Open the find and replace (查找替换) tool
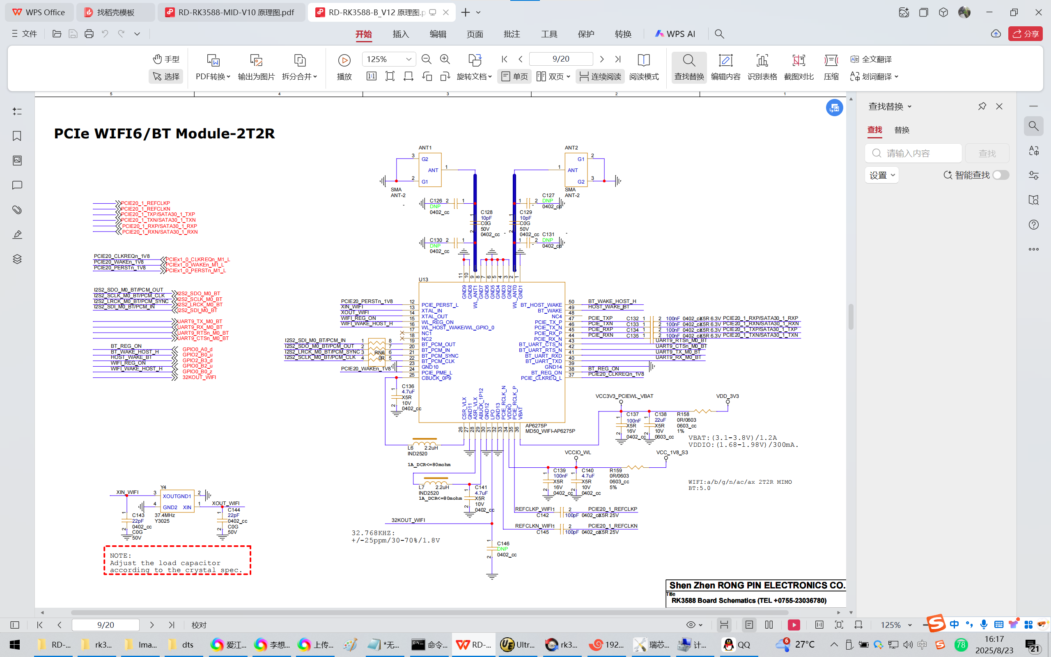 [x=689, y=67]
